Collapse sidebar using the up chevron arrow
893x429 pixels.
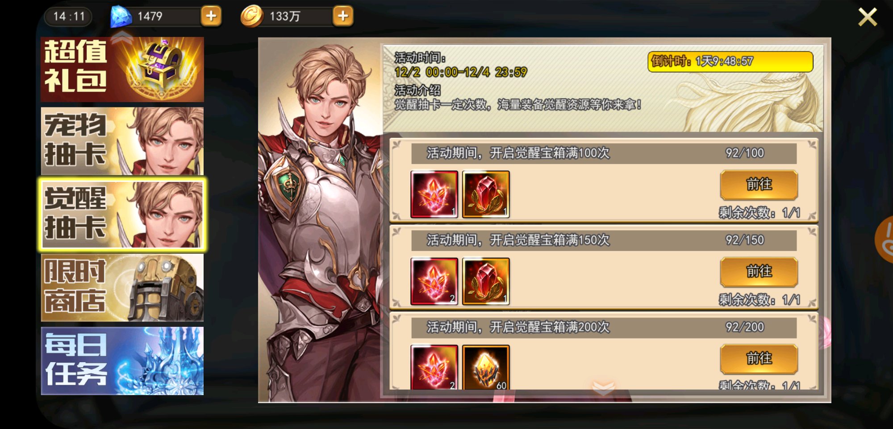click(122, 37)
